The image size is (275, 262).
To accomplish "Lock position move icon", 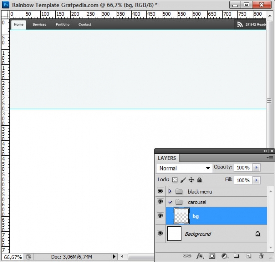I will pyautogui.click(x=191, y=180).
